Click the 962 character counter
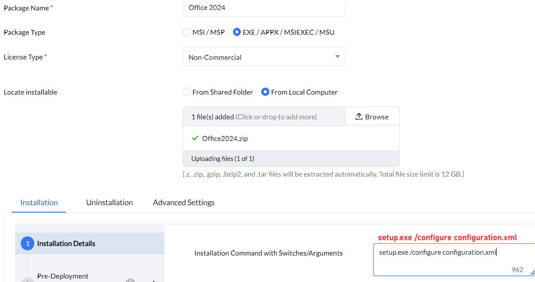The width and height of the screenshot is (535, 282). (517, 269)
